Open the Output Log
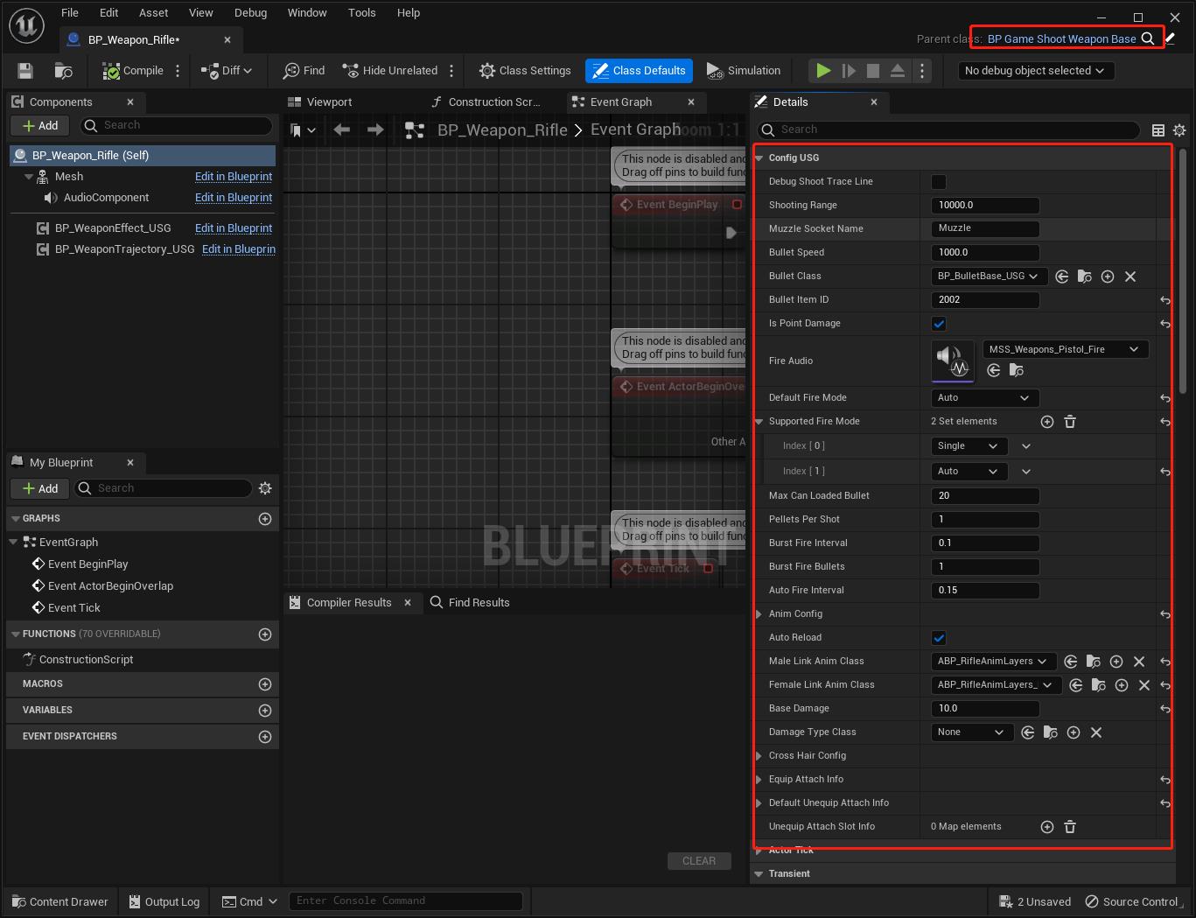The width and height of the screenshot is (1196, 918). pyautogui.click(x=164, y=902)
